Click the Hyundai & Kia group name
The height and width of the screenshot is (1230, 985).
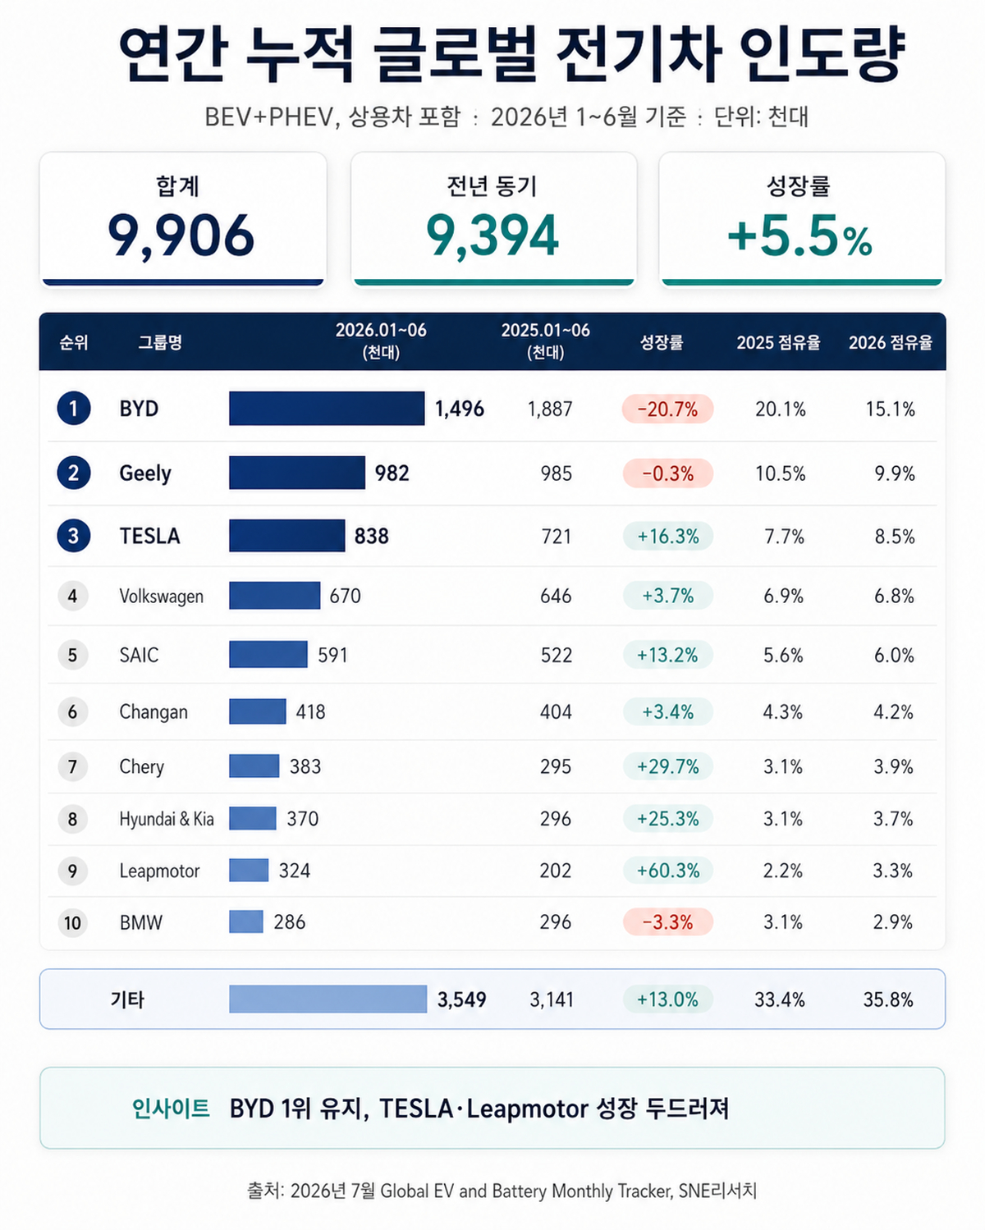coord(167,819)
